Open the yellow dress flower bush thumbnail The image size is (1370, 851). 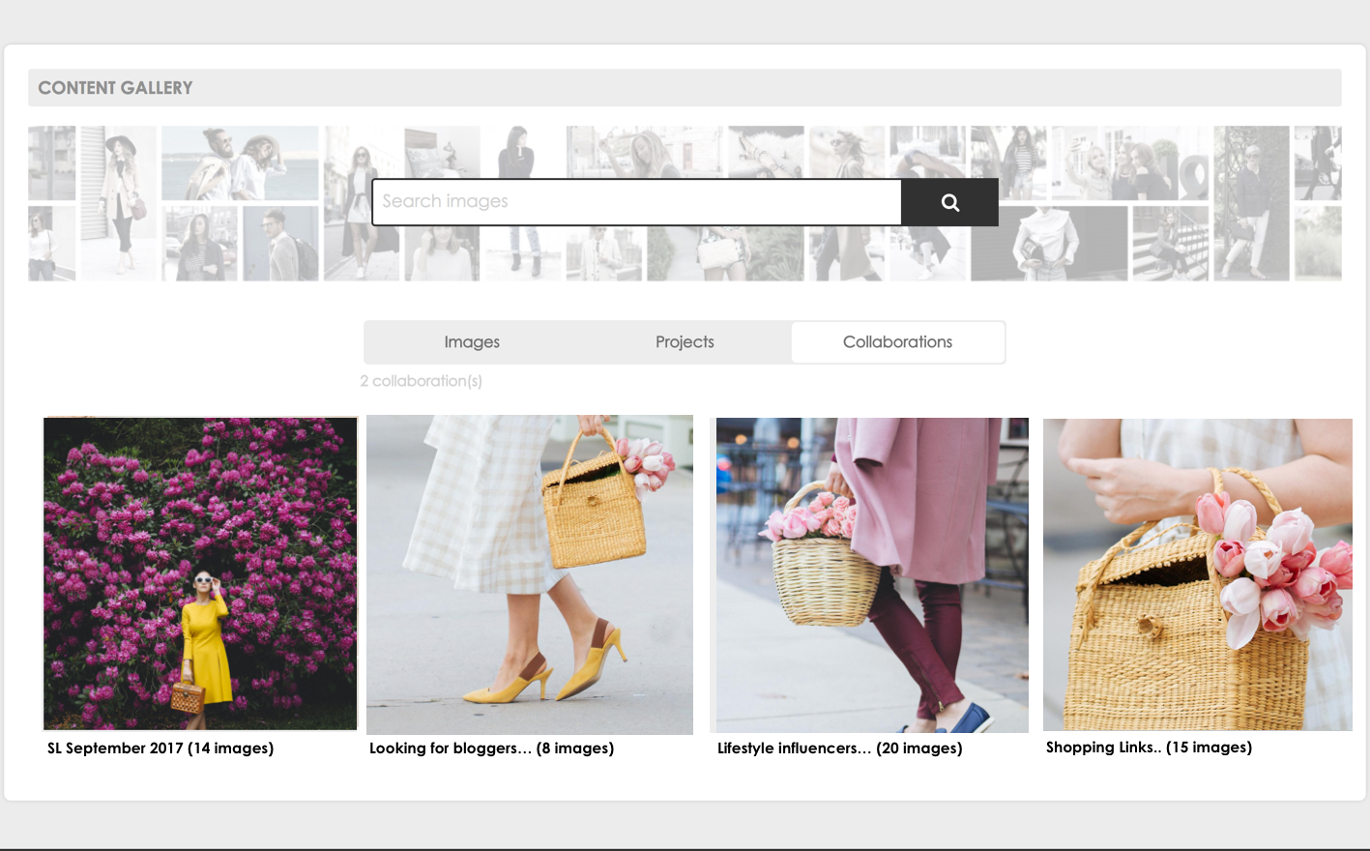tap(200, 573)
